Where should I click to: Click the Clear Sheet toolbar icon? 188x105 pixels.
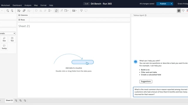[28, 10]
